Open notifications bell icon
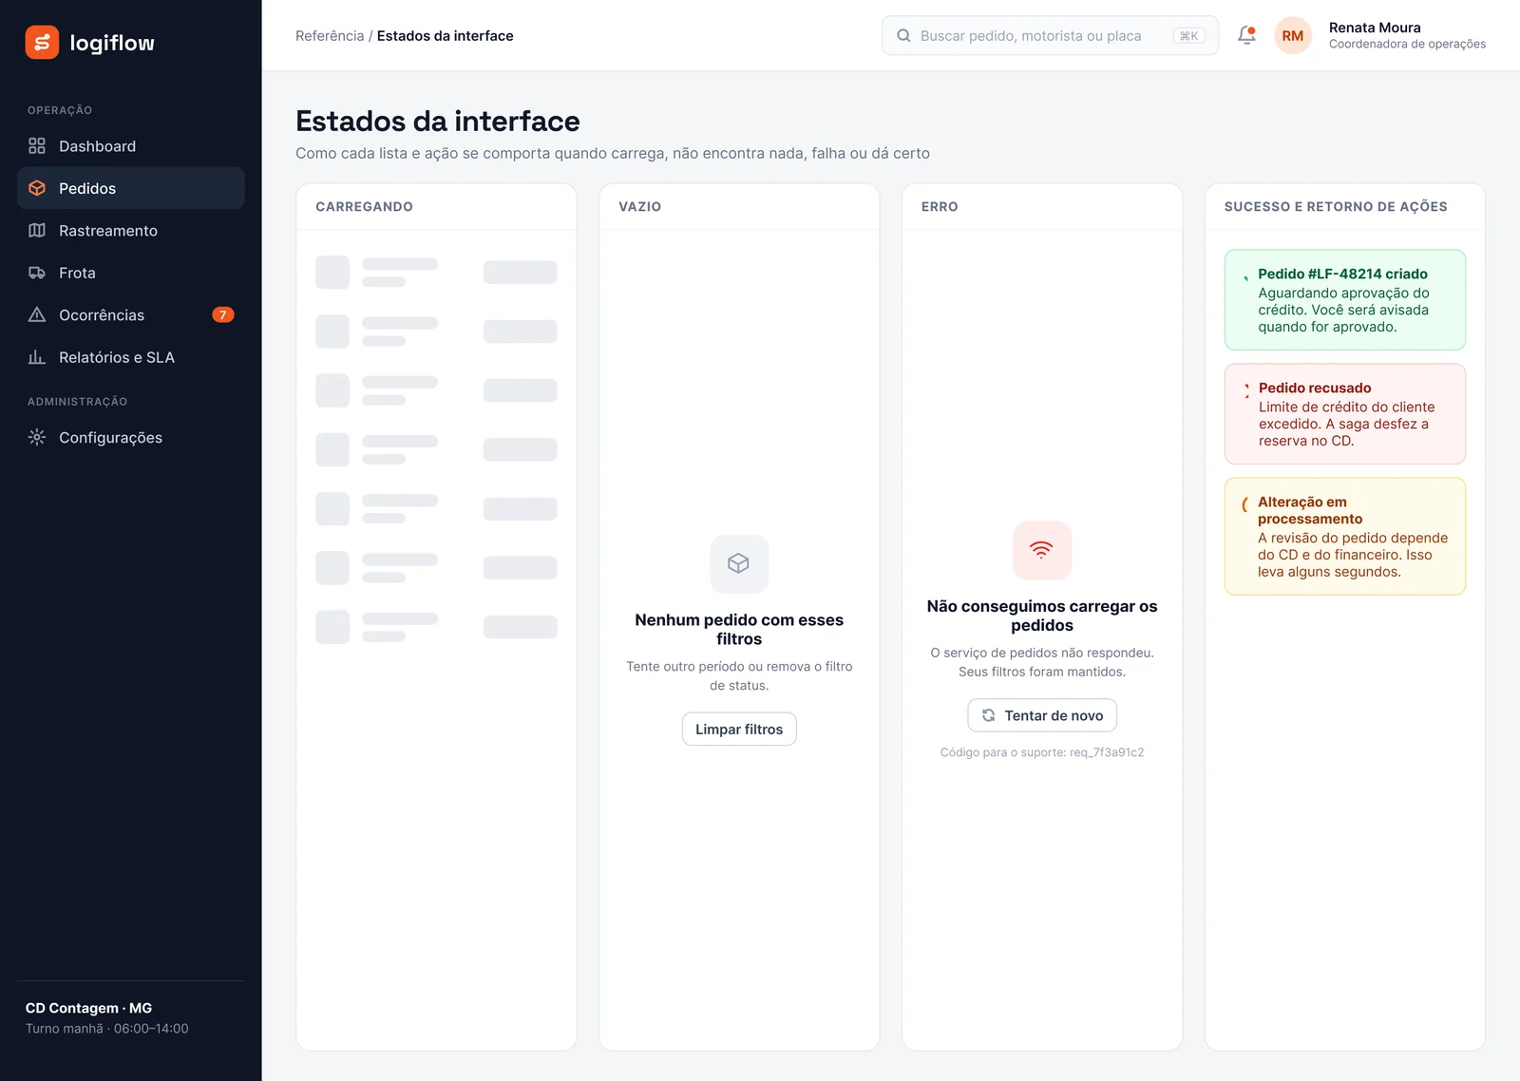1520x1081 pixels. point(1247,35)
